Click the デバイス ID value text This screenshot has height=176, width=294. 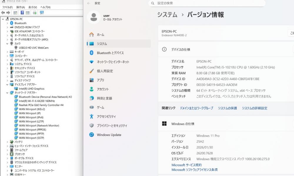[228, 79]
